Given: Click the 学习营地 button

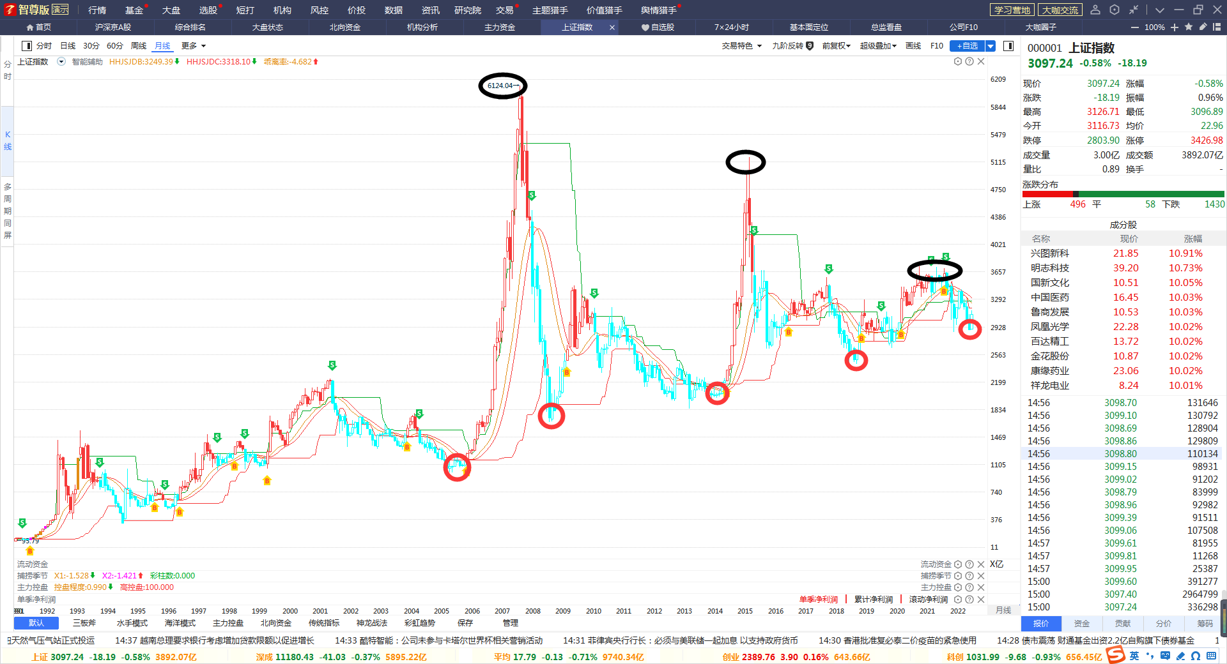Looking at the screenshot, I should coord(1012,10).
